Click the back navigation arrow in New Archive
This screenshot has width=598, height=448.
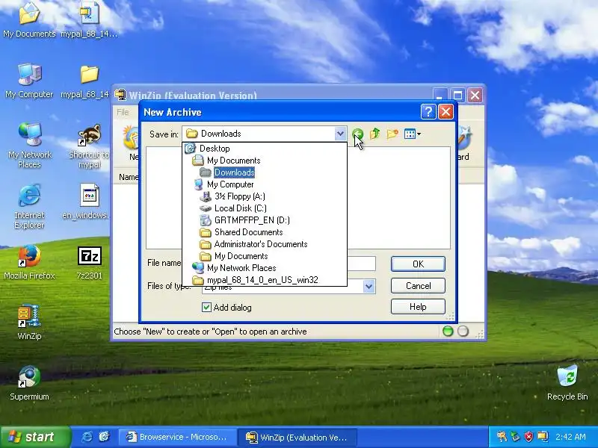coord(357,134)
